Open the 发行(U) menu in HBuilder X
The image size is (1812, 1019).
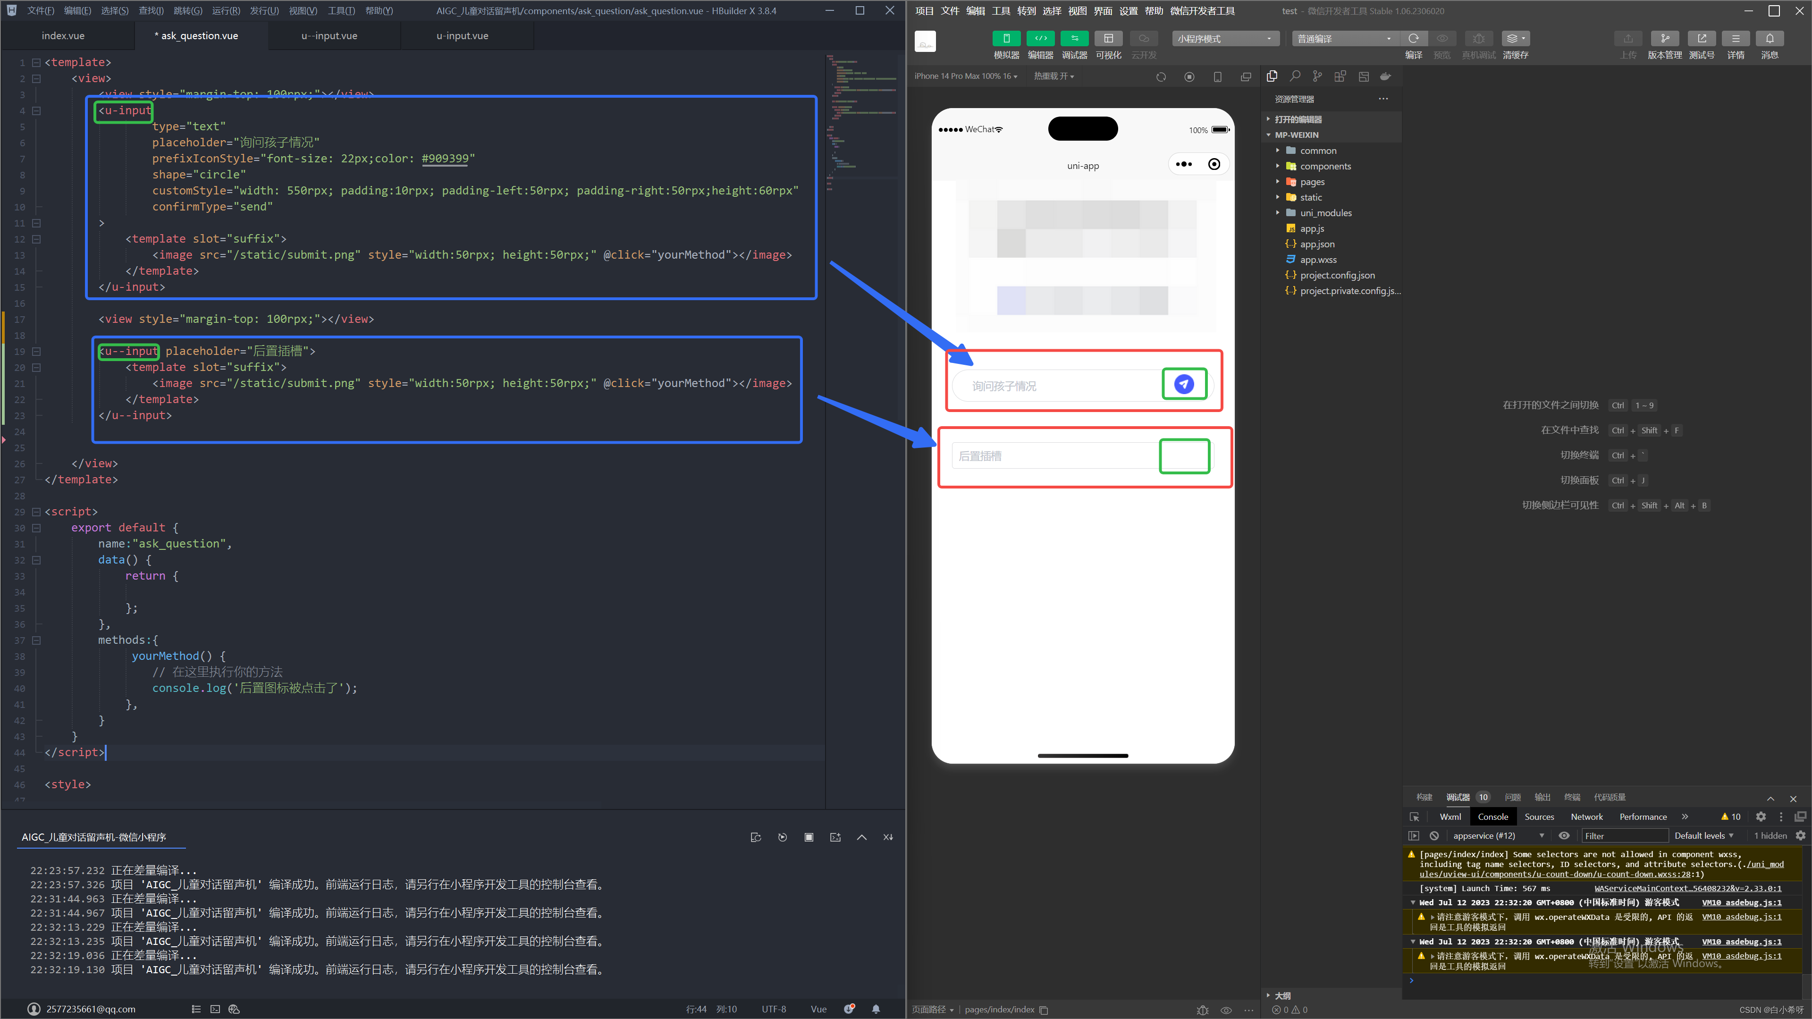click(264, 10)
